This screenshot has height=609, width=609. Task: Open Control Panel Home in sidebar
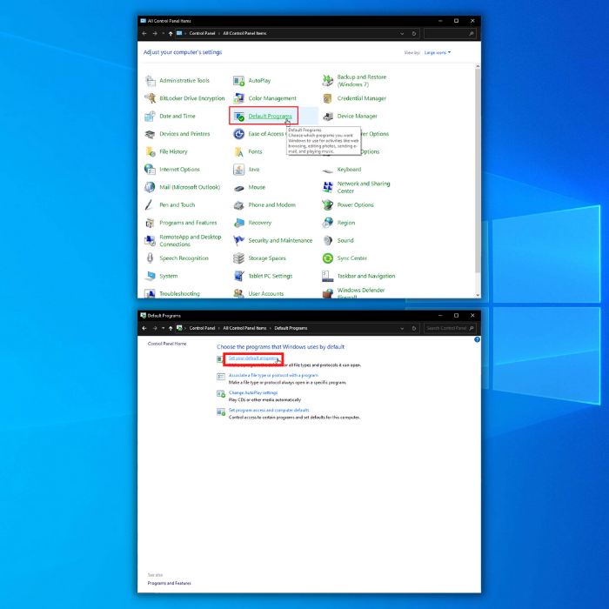[167, 345]
